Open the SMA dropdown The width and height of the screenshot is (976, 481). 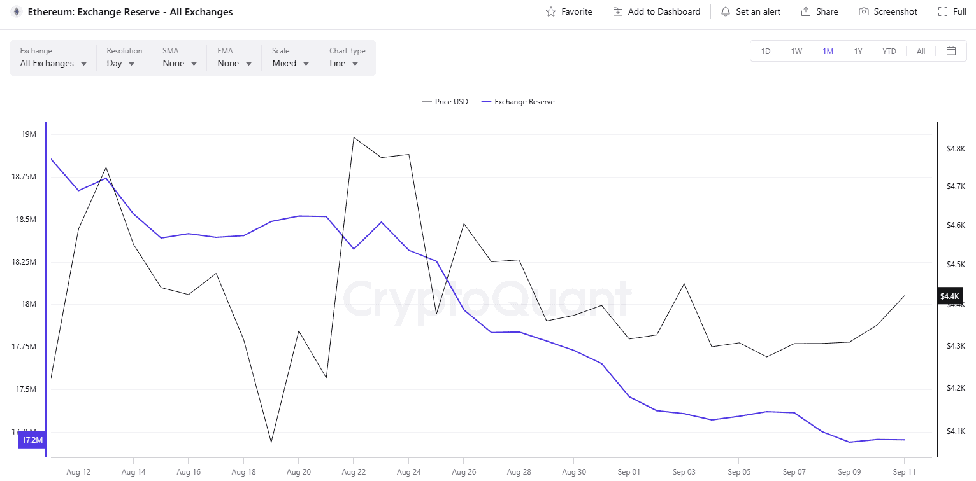pyautogui.click(x=180, y=64)
